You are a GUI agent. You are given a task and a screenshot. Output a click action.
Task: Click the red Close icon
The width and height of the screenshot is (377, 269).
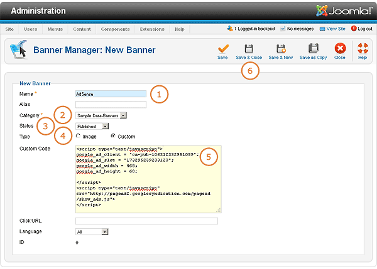(340, 48)
